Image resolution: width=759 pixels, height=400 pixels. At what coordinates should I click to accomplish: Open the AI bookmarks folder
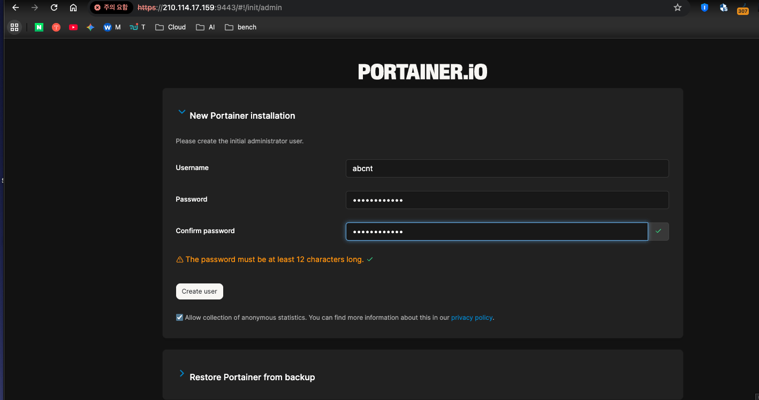coord(206,27)
